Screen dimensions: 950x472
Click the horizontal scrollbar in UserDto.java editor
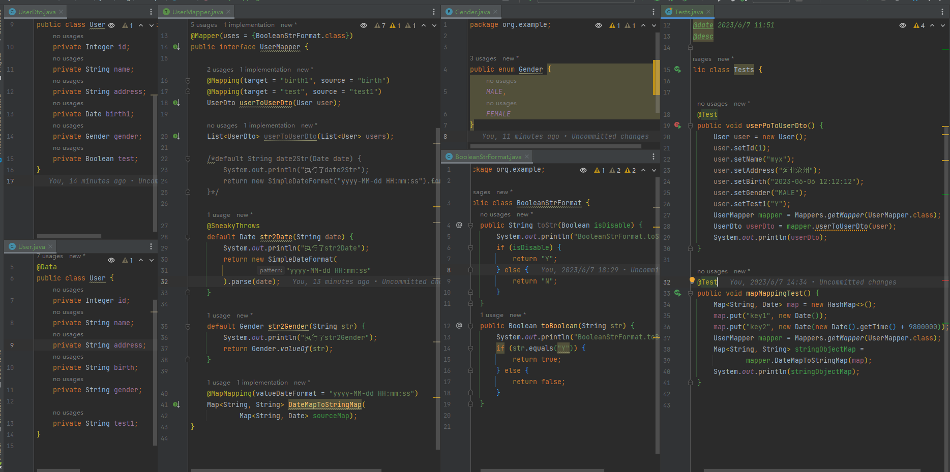[69, 236]
